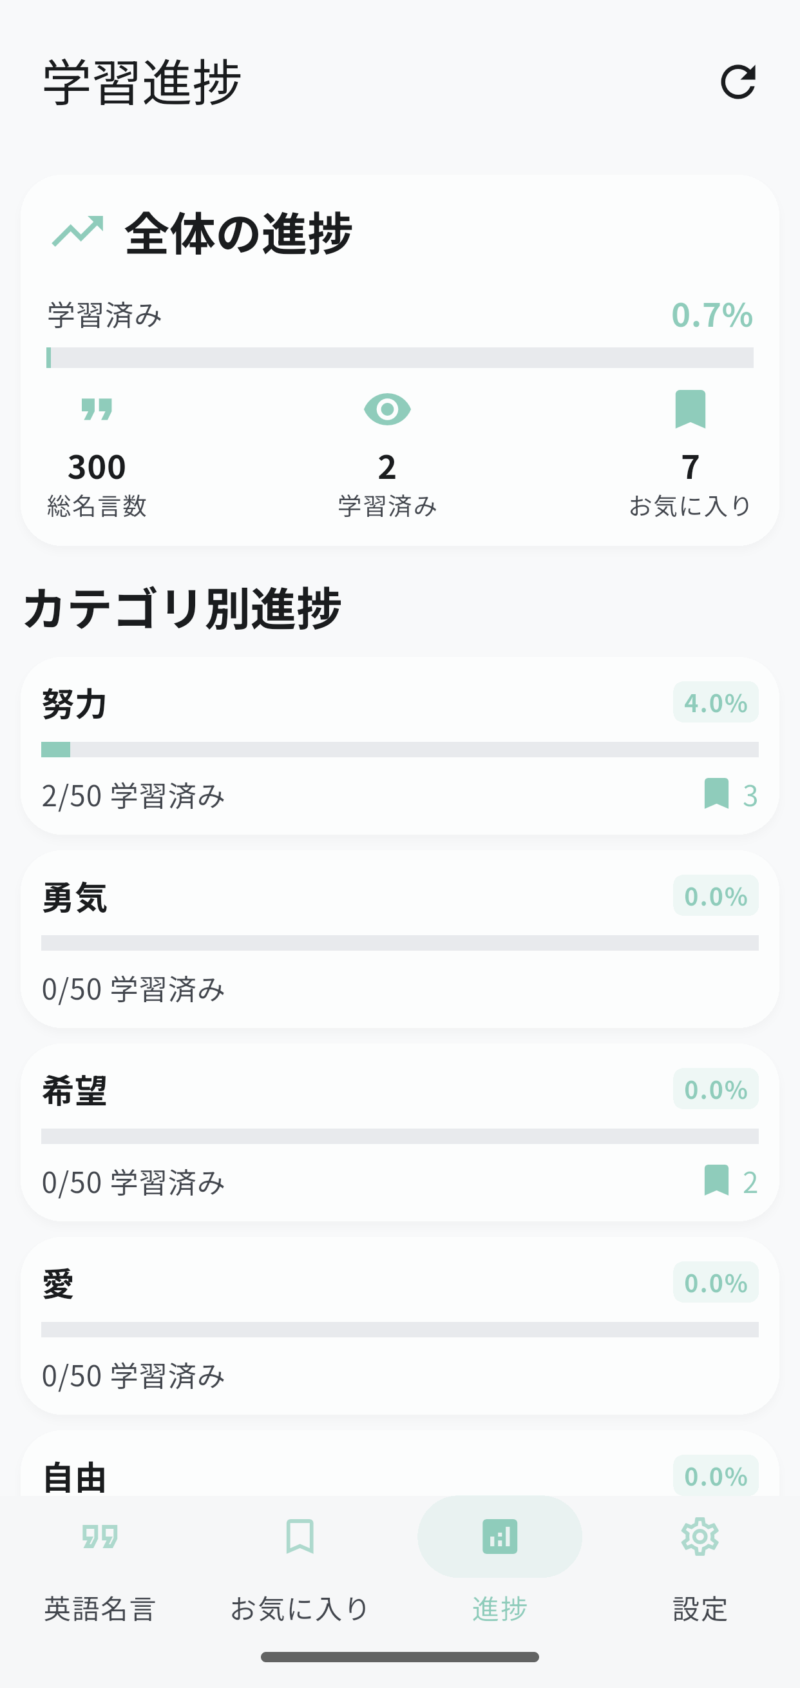Image resolution: width=800 pixels, height=1688 pixels.
Task: Click the 努力 category progress bar
Action: tap(400, 750)
